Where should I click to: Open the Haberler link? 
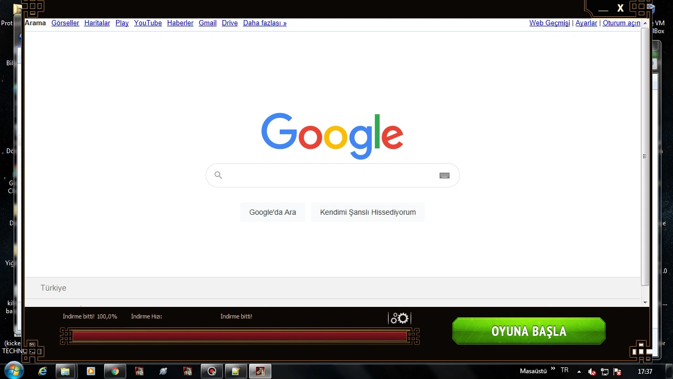coord(180,23)
